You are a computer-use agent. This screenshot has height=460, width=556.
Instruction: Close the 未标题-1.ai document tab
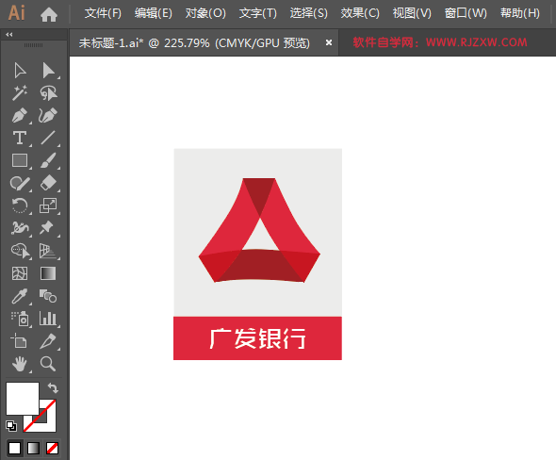[x=329, y=42]
